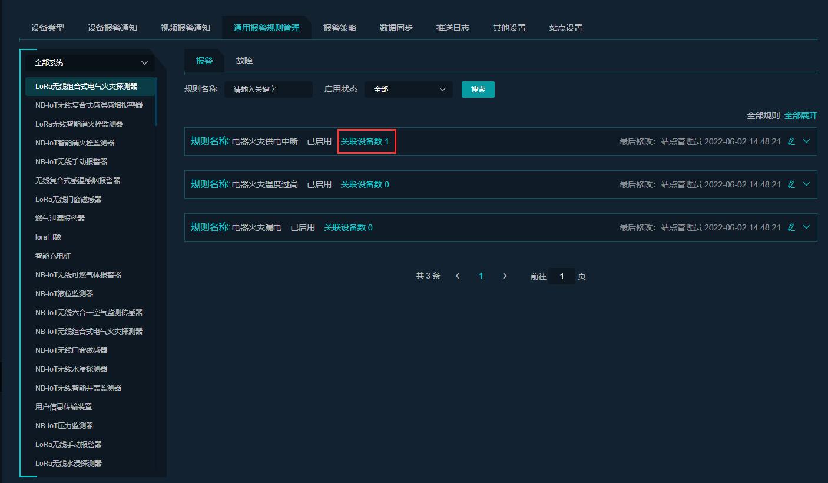The width and height of the screenshot is (828, 483).
Task: Go to next page arrow
Action: click(x=505, y=276)
